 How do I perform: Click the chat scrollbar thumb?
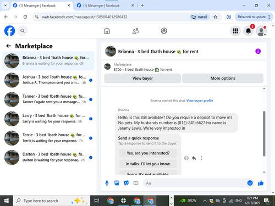click(264, 133)
